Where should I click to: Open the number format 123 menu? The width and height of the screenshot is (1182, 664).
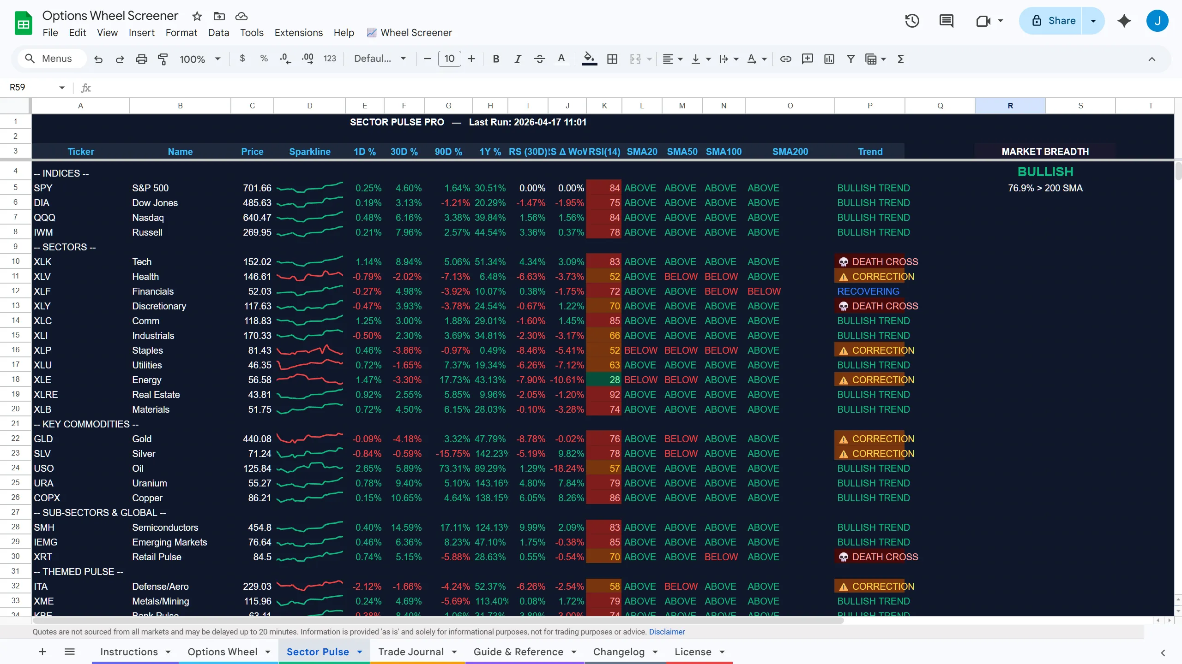(330, 59)
